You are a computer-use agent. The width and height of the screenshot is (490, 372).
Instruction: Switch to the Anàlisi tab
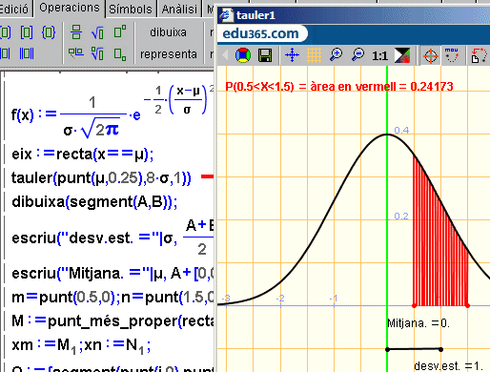click(179, 10)
